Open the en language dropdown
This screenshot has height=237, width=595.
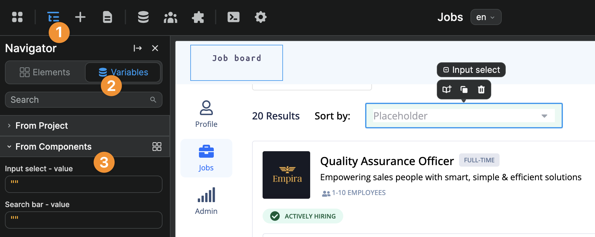coord(486,17)
